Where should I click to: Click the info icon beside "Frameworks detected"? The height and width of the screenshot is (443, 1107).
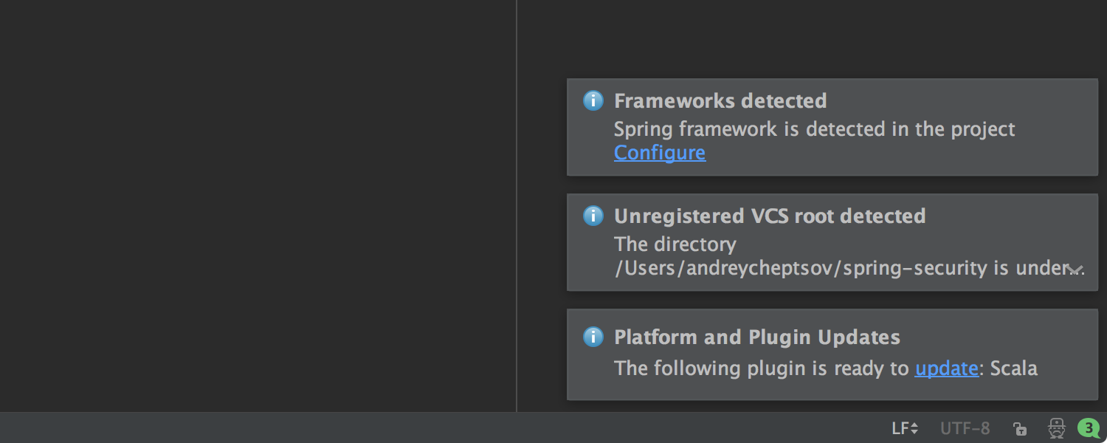point(593,100)
